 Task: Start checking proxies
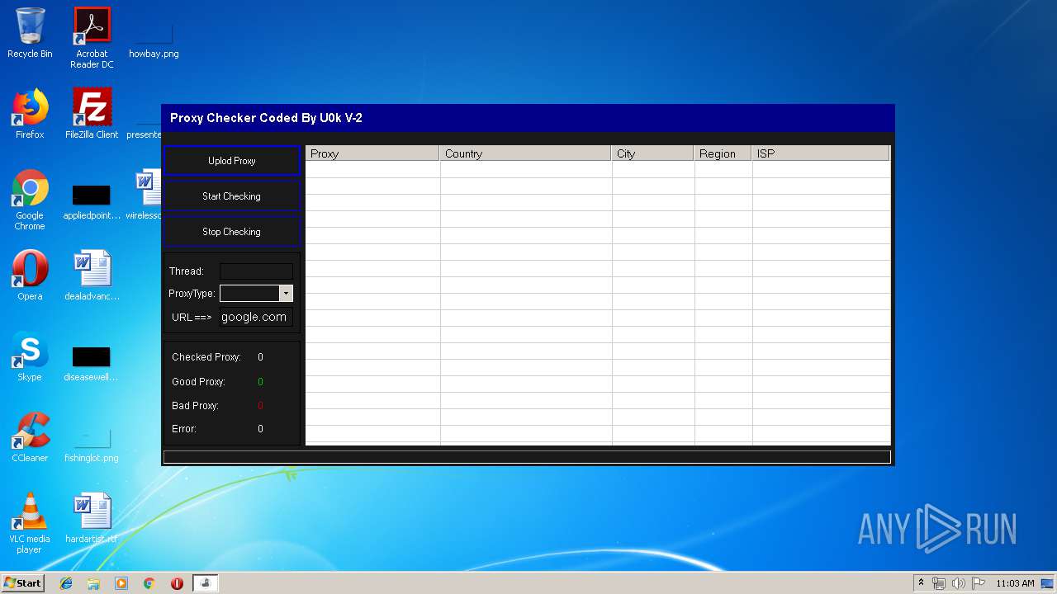(231, 196)
